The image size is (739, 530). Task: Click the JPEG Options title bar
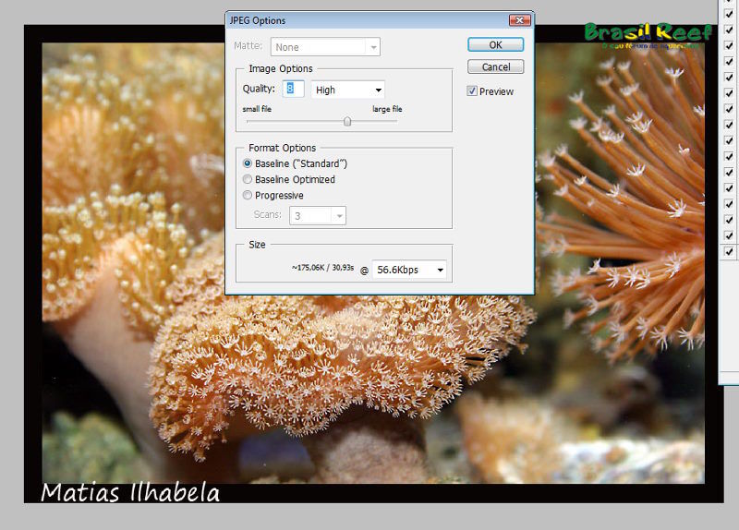click(369, 19)
